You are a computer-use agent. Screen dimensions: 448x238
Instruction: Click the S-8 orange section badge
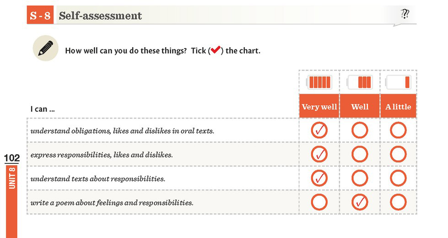click(x=40, y=16)
